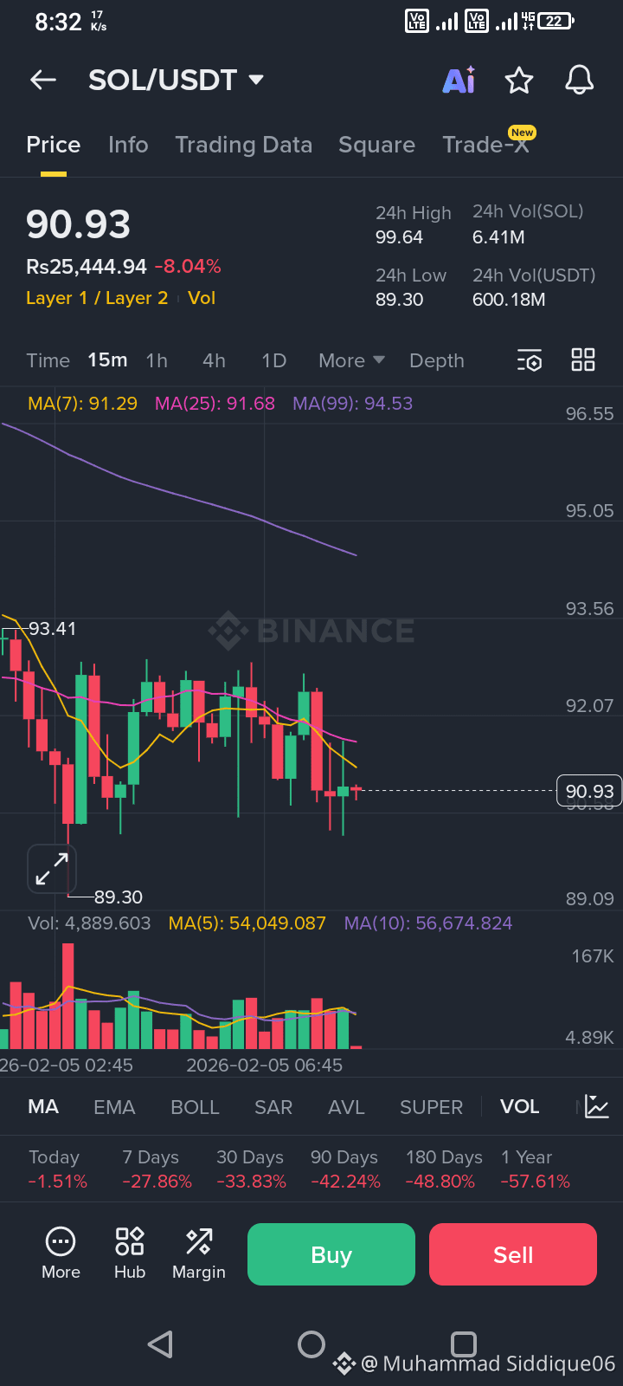Tap the Vol: 4,889.603 label
The height and width of the screenshot is (1386, 623).
pyautogui.click(x=89, y=923)
